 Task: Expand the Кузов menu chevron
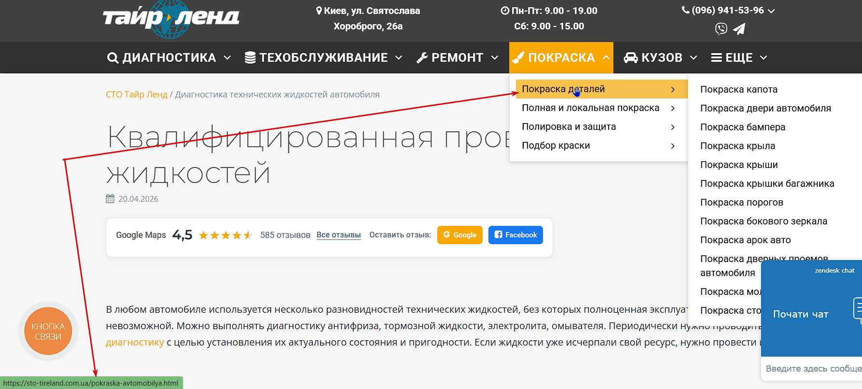point(694,58)
